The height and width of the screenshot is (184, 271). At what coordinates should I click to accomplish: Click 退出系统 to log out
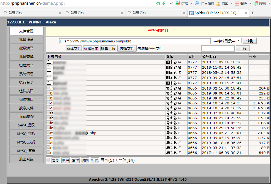[x=26, y=159]
